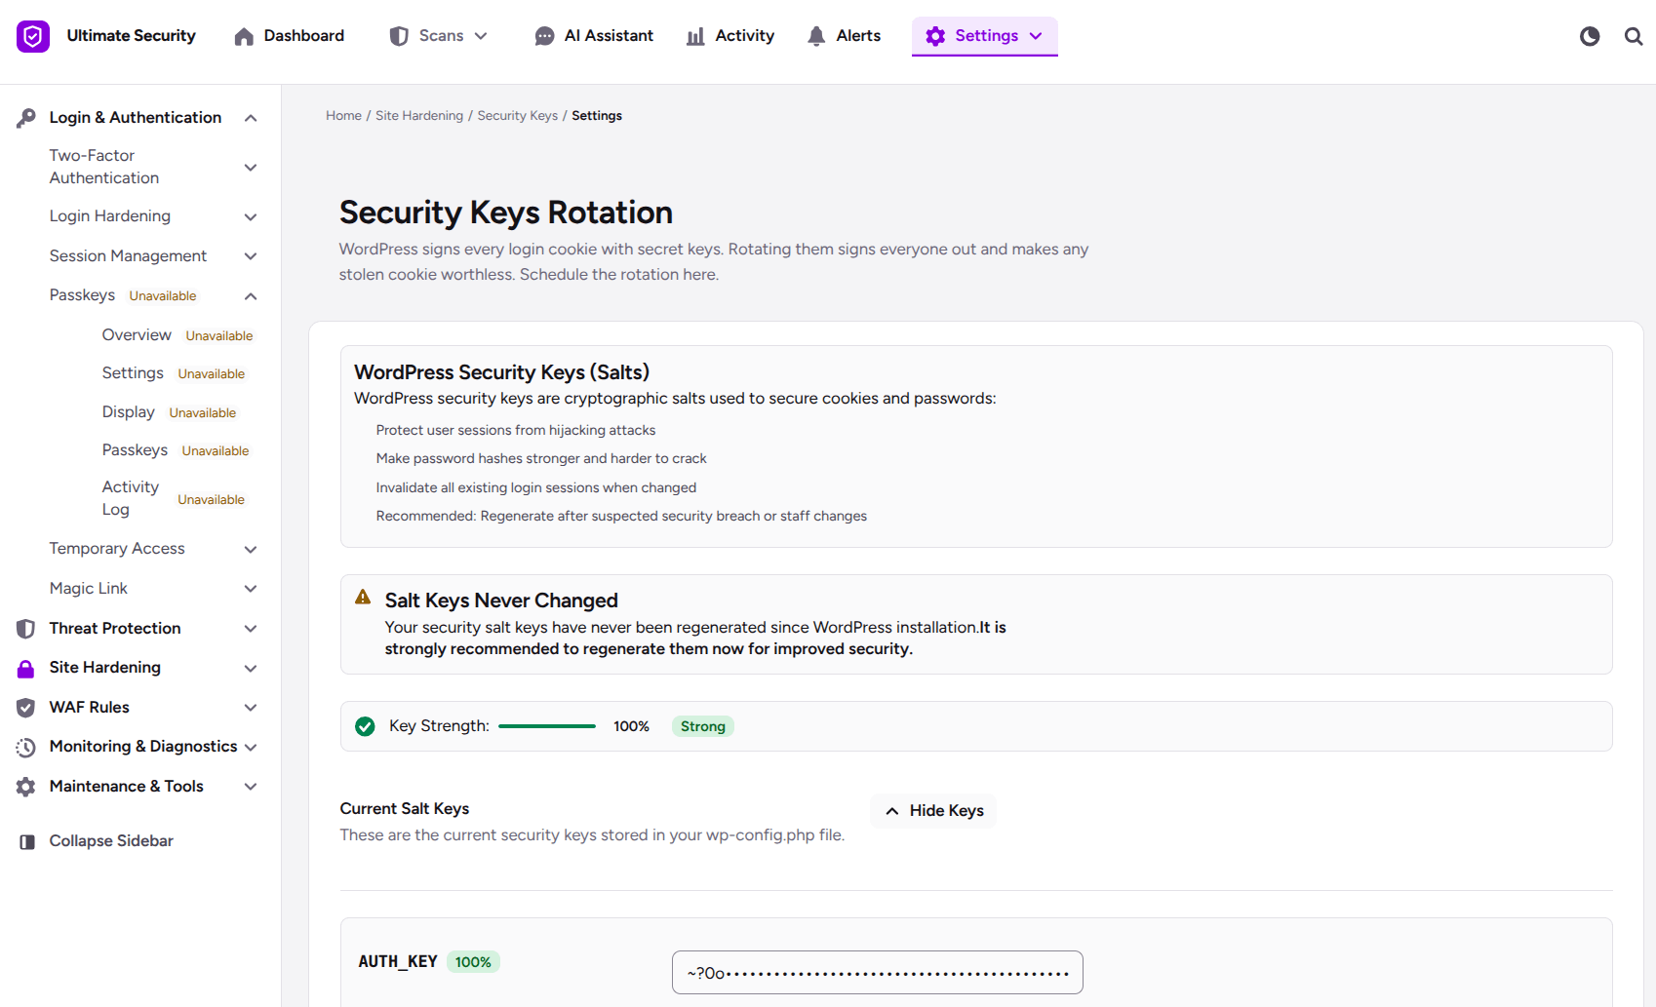Click the warning triangle beside Salt Keys Never Changed

point(363,597)
